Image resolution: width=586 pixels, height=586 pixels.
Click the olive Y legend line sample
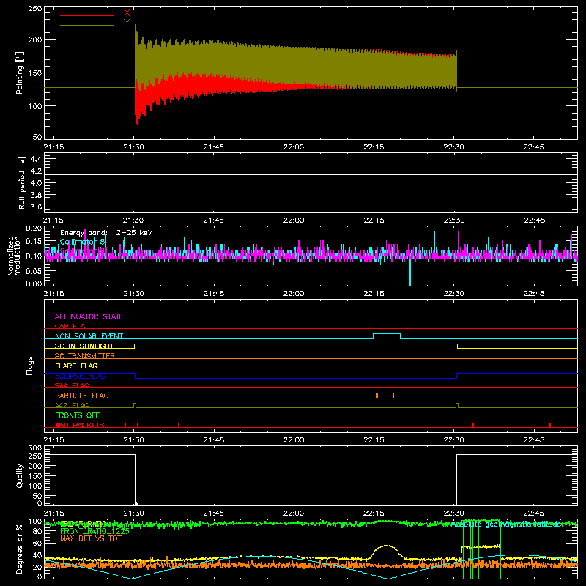(87, 26)
